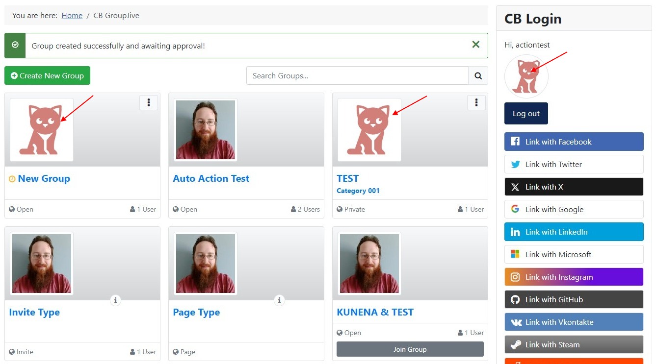Click the Facebook logo icon
The height and width of the screenshot is (364, 657).
tap(515, 142)
